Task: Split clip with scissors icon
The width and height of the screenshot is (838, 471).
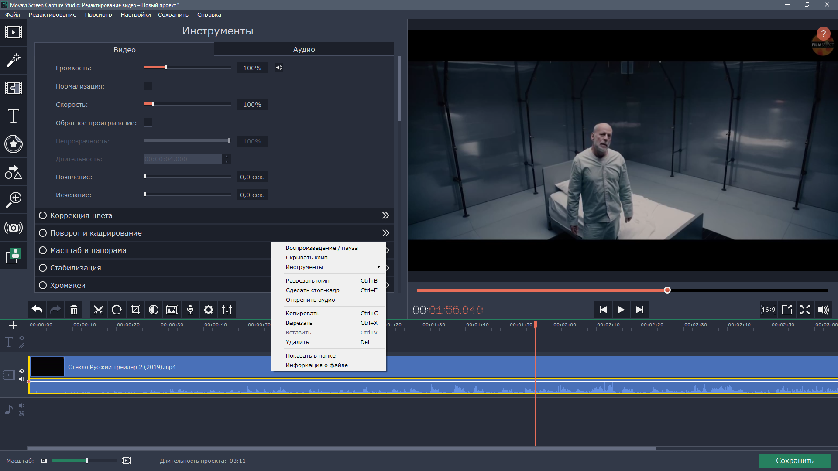Action: coord(99,310)
